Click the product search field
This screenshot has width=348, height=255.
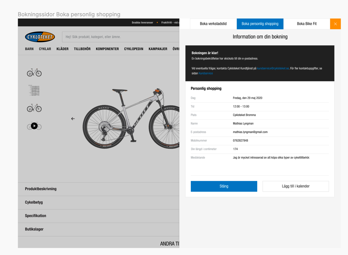121,37
